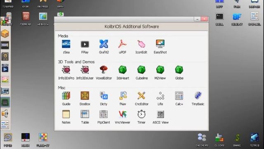Open the Notes app

coord(66,114)
